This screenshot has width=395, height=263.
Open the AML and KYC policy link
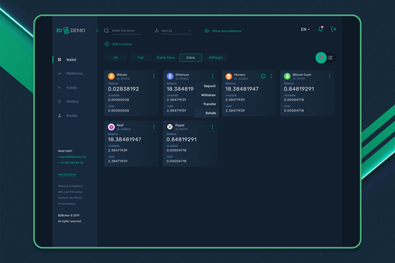pyautogui.click(x=70, y=192)
